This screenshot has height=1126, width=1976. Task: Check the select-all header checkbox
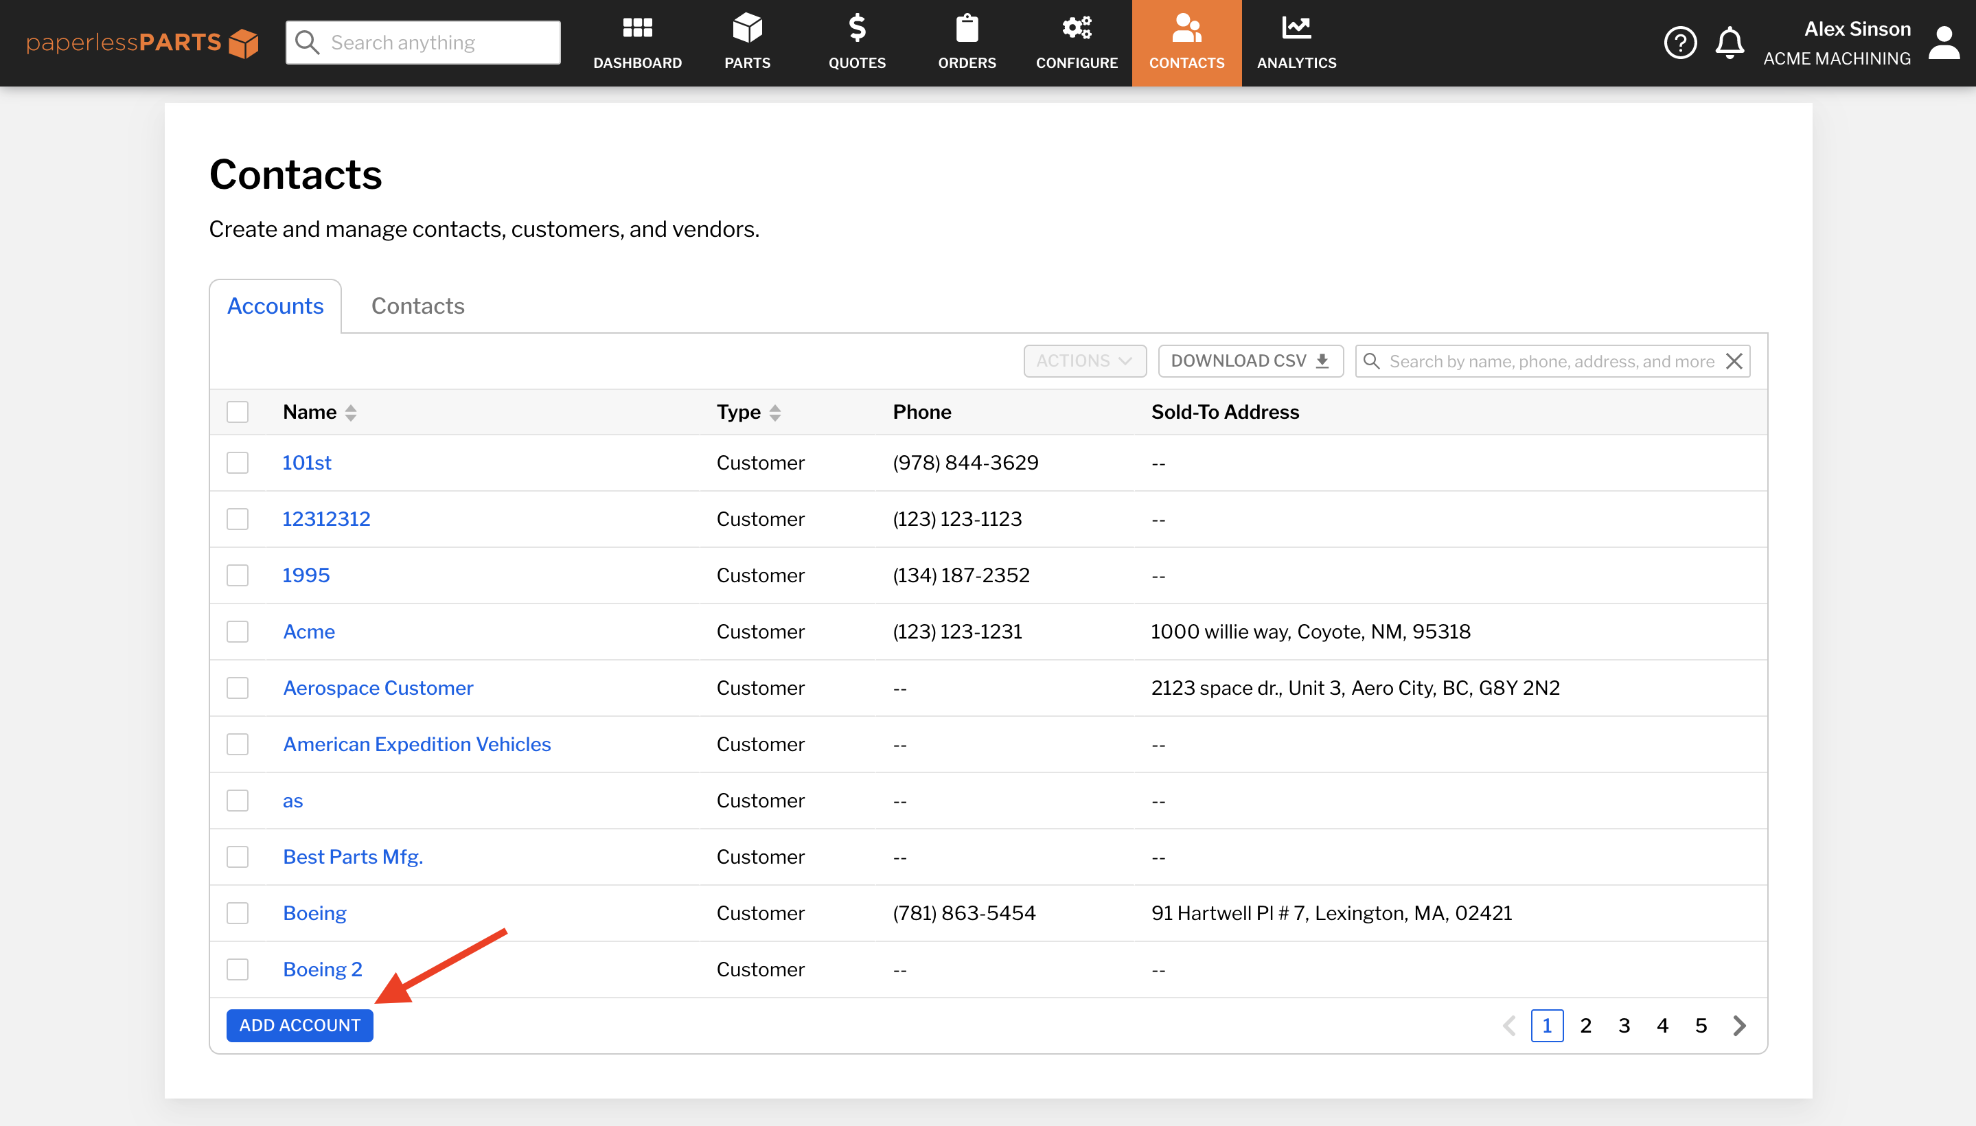pyautogui.click(x=238, y=412)
